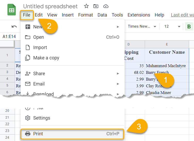Click the Last edit link
194x141 pixels.
(182, 15)
